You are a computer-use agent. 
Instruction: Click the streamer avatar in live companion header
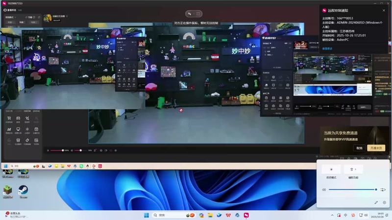[x=48, y=18]
